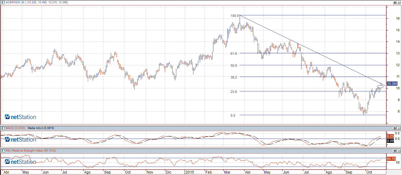Screen dimensions: 402x175
Task: Click the ACERINOX price panel icon
Action: click(3, 2)
